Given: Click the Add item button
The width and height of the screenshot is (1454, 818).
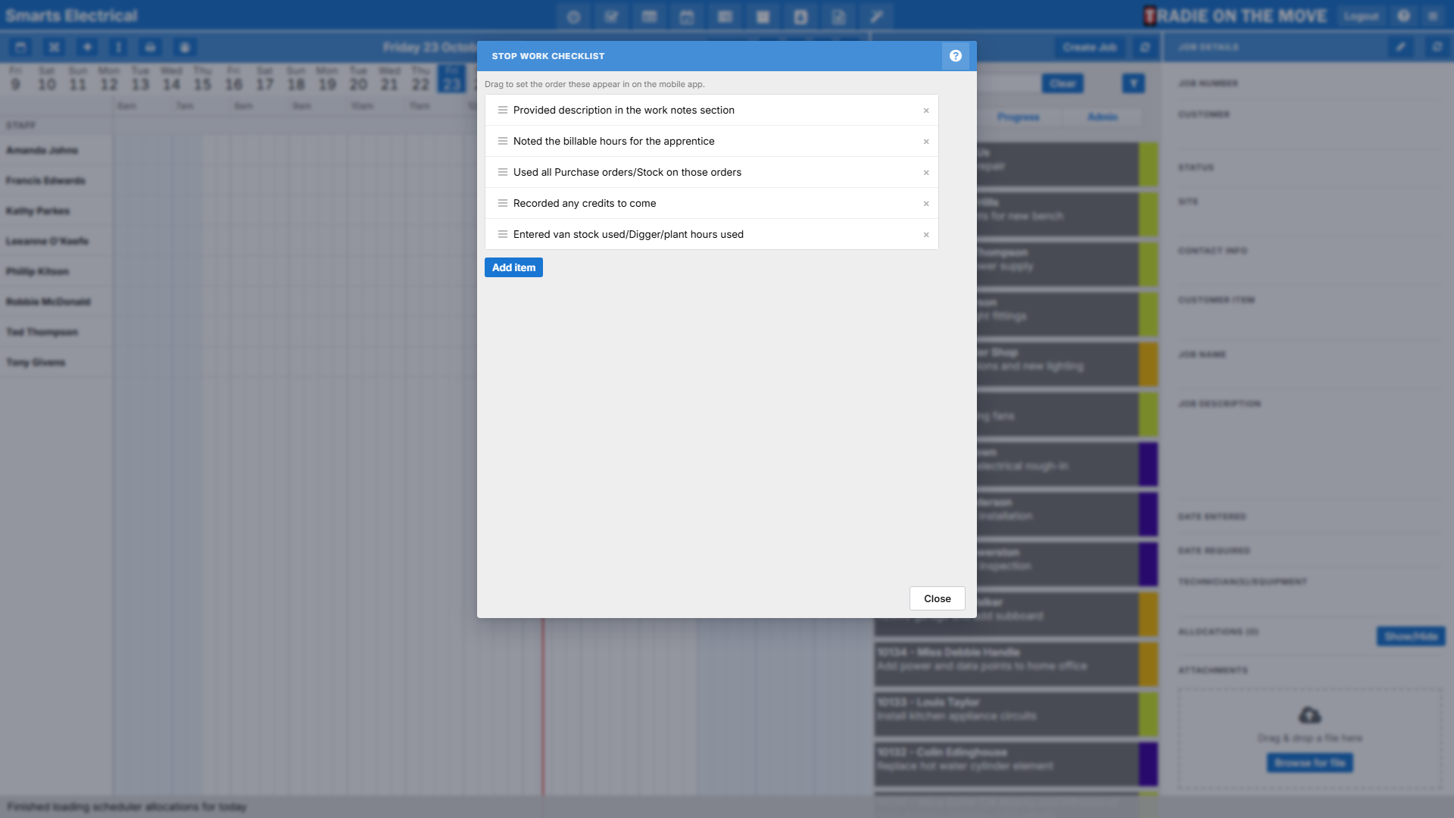Looking at the screenshot, I should point(513,267).
